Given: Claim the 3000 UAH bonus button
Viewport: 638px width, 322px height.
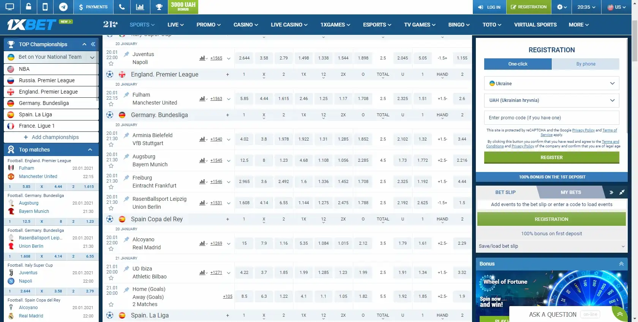Looking at the screenshot, I should tap(183, 7).
